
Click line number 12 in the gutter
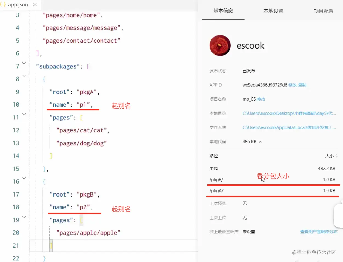pyautogui.click(x=16, y=130)
